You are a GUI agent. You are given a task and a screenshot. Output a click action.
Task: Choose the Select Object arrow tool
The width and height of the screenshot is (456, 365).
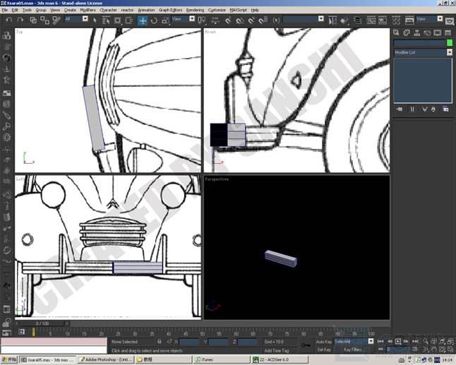point(95,20)
